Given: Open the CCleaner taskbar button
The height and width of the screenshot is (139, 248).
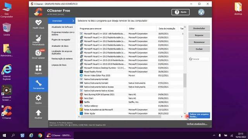Looking at the screenshot, I should point(59,136).
